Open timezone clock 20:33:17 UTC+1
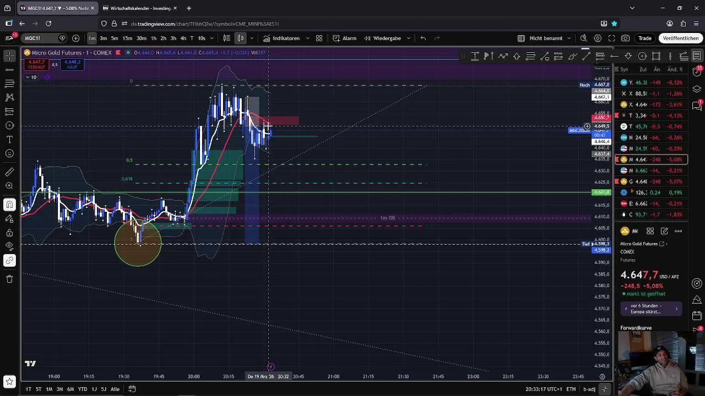This screenshot has width=705, height=396. pos(544,389)
